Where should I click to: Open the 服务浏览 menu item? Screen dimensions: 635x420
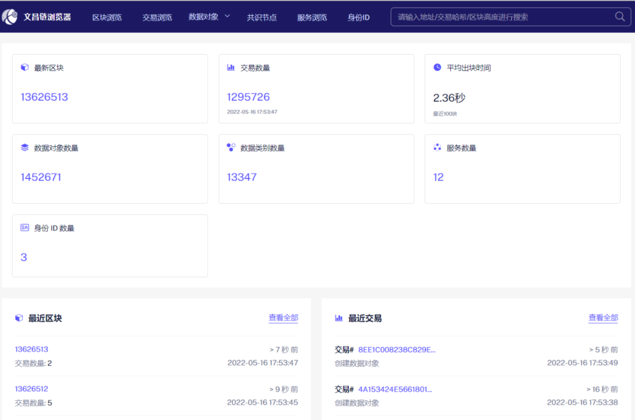(x=312, y=18)
